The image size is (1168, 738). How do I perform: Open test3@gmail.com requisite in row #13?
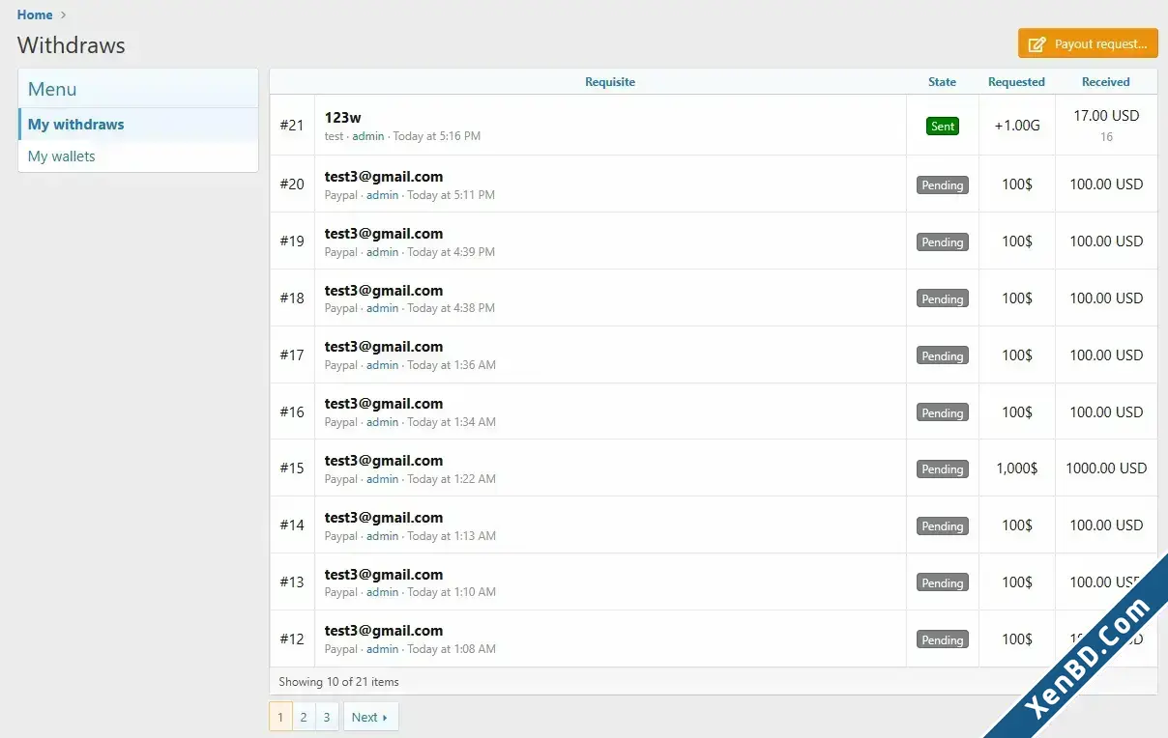coord(384,575)
